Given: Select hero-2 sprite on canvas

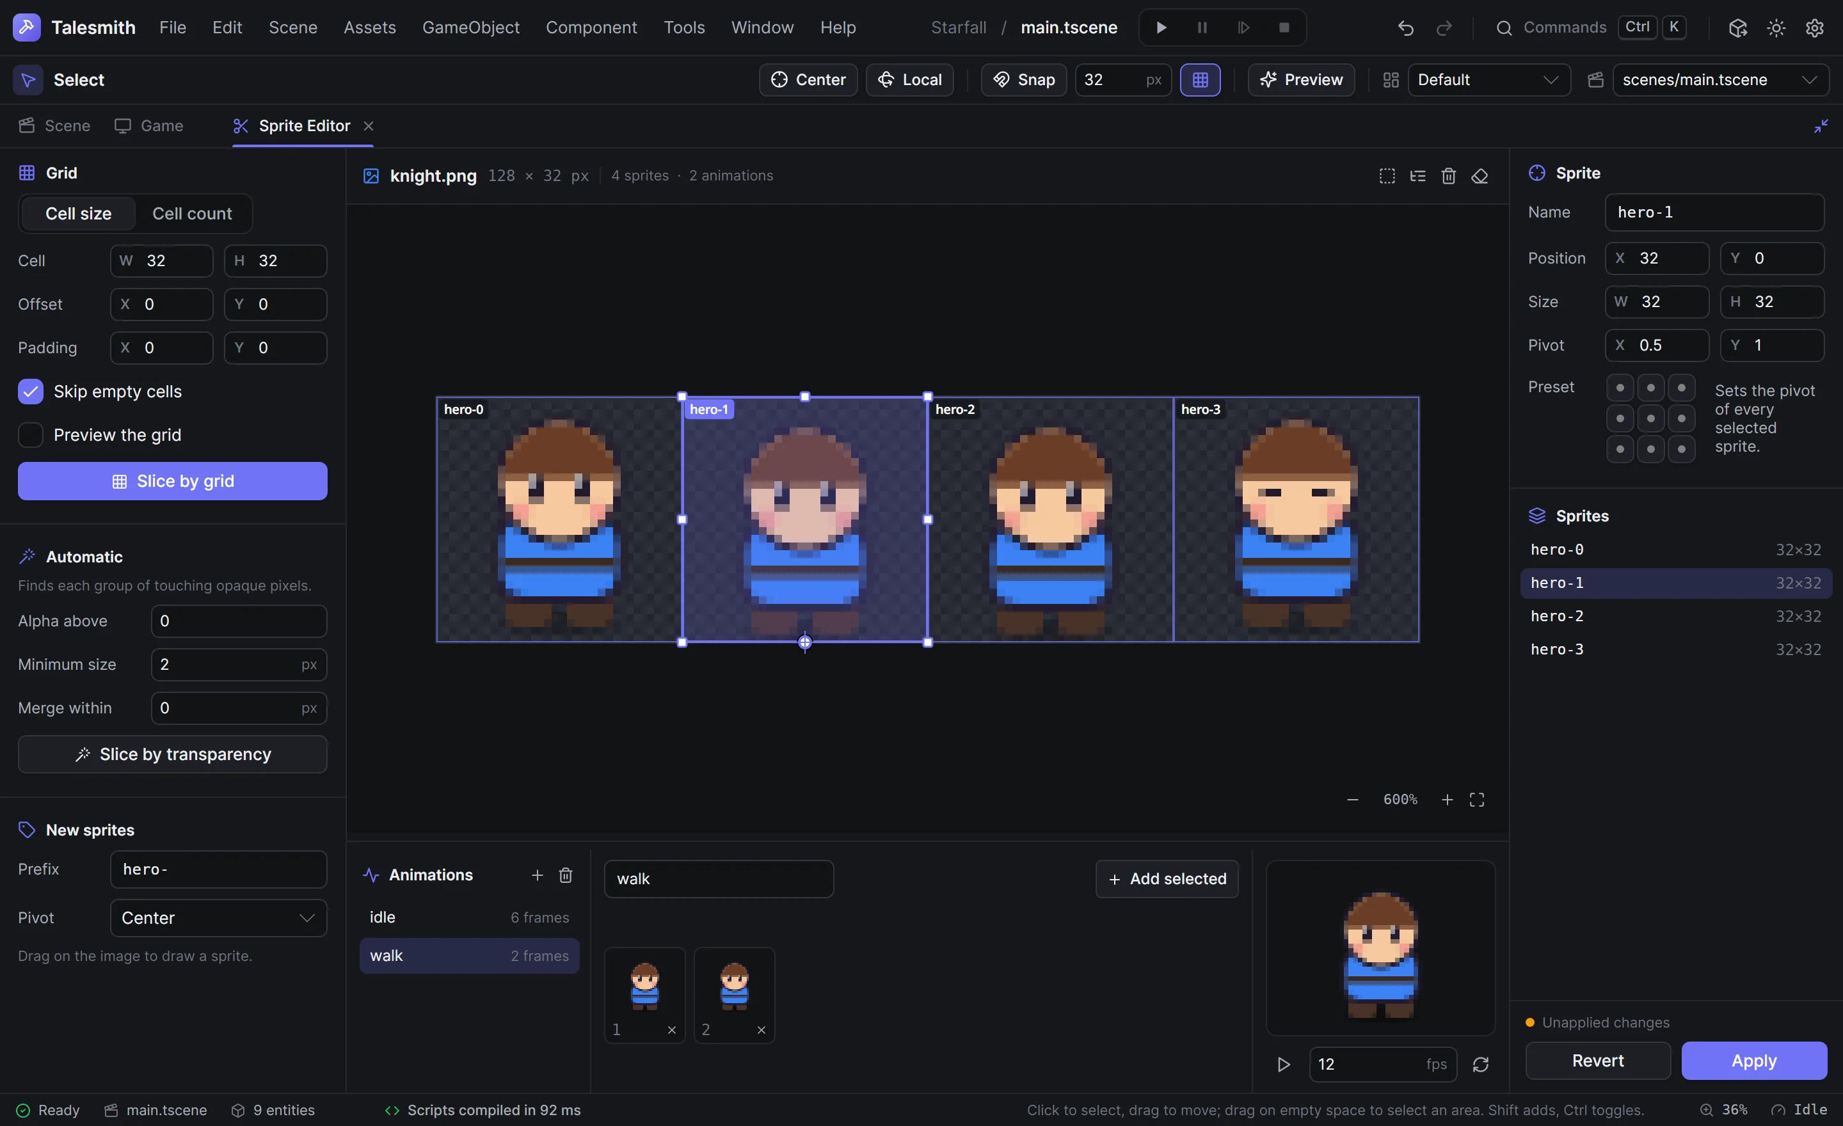Looking at the screenshot, I should (1051, 519).
